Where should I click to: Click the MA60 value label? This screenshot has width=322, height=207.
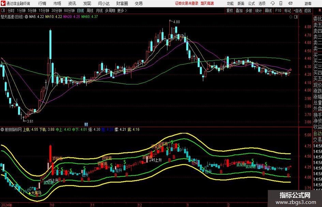[90, 17]
